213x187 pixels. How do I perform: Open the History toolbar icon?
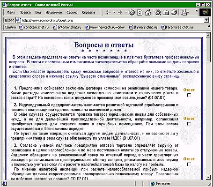(x=174, y=12)
